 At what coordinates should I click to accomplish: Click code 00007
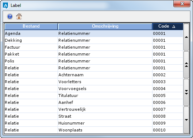click(159, 109)
